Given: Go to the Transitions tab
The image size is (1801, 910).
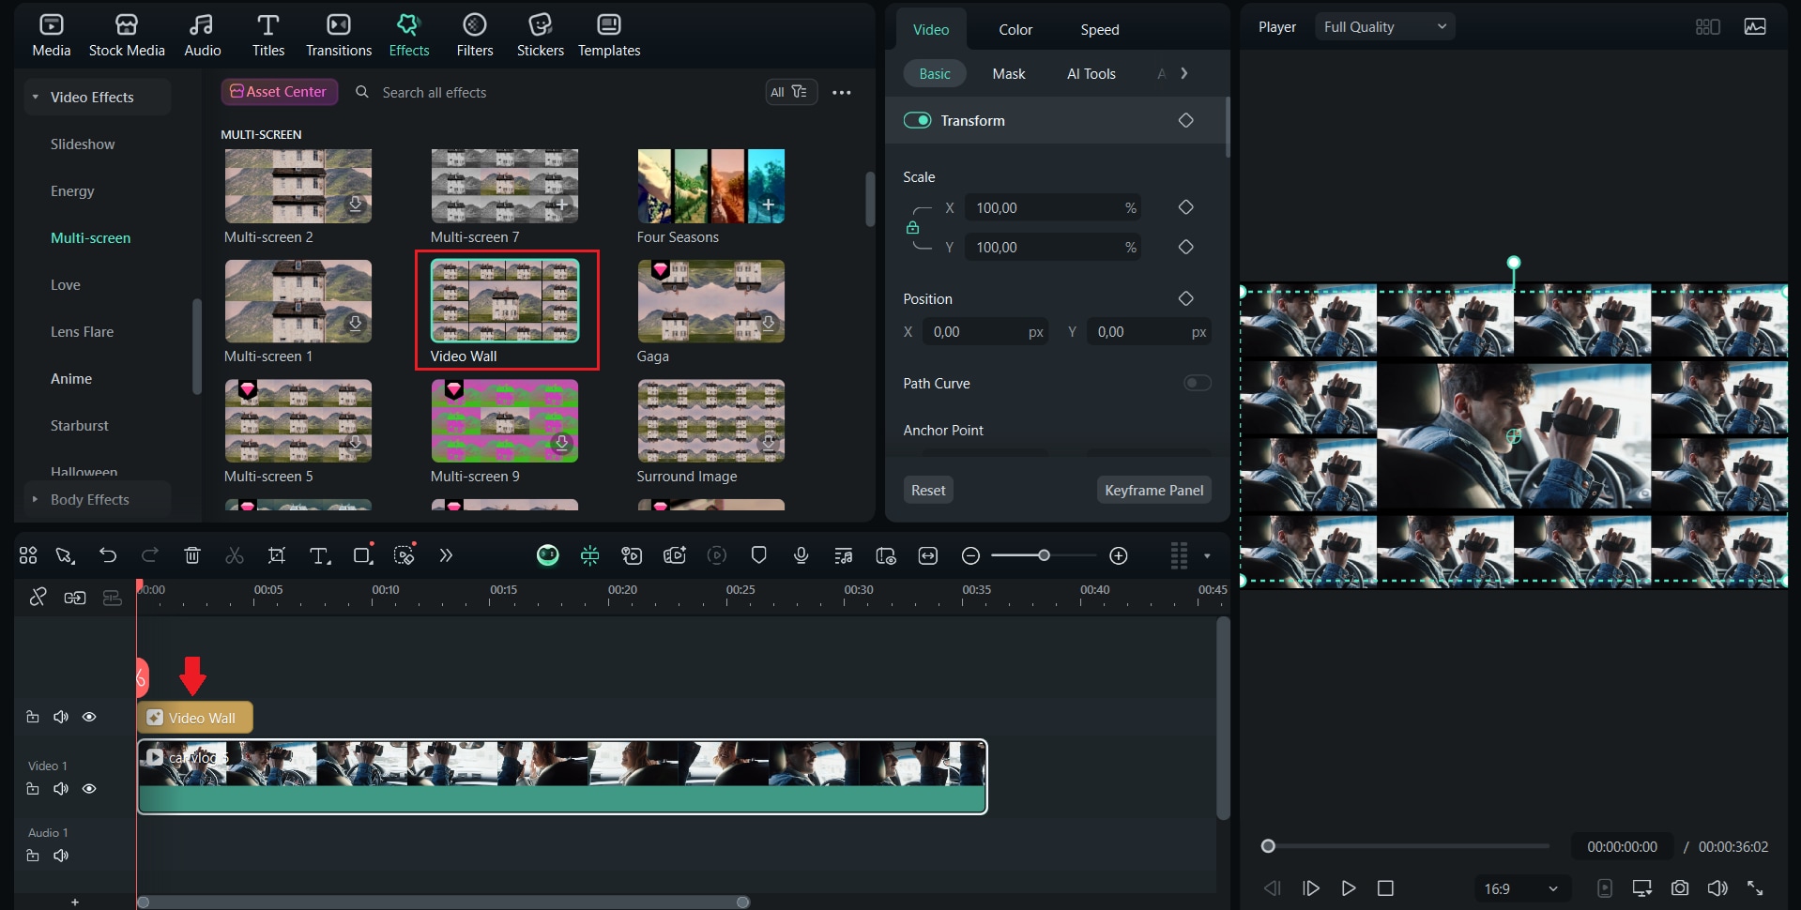Looking at the screenshot, I should [339, 36].
